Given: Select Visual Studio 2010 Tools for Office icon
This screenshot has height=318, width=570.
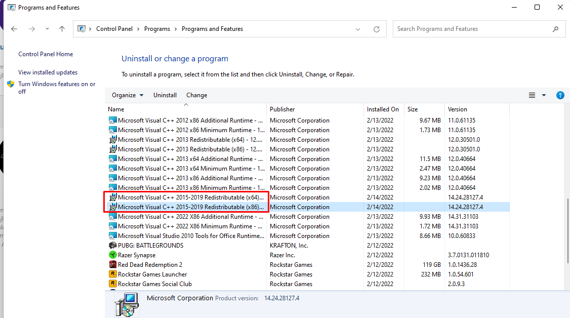Looking at the screenshot, I should [113, 236].
